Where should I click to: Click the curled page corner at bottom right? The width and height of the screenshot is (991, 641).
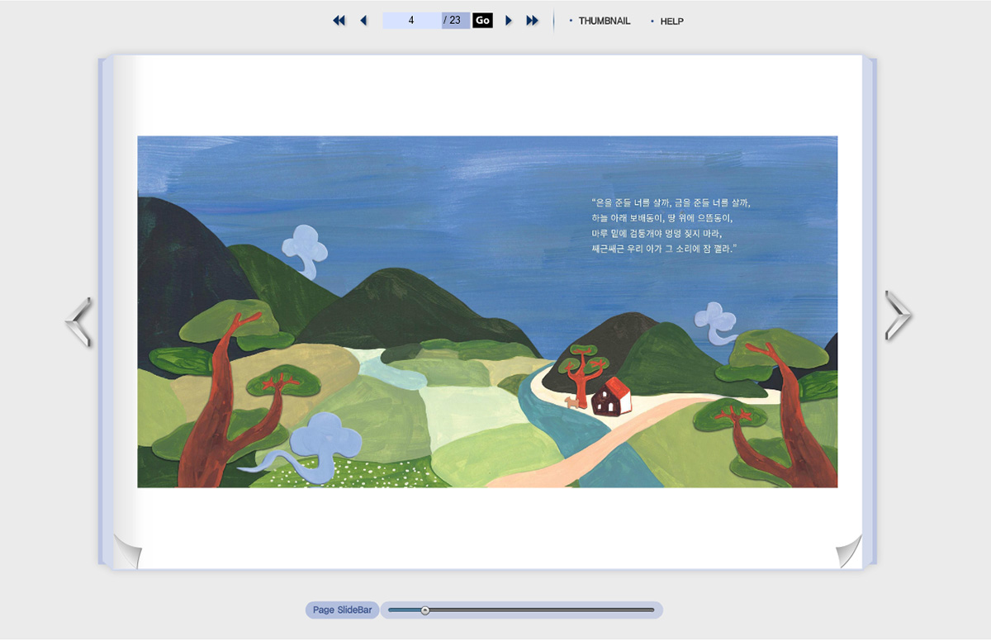848,552
